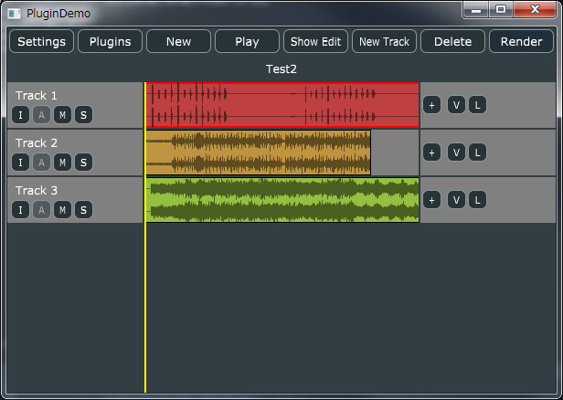Mute Track 2 with M
Viewport: 563px width, 400px height.
tap(62, 163)
